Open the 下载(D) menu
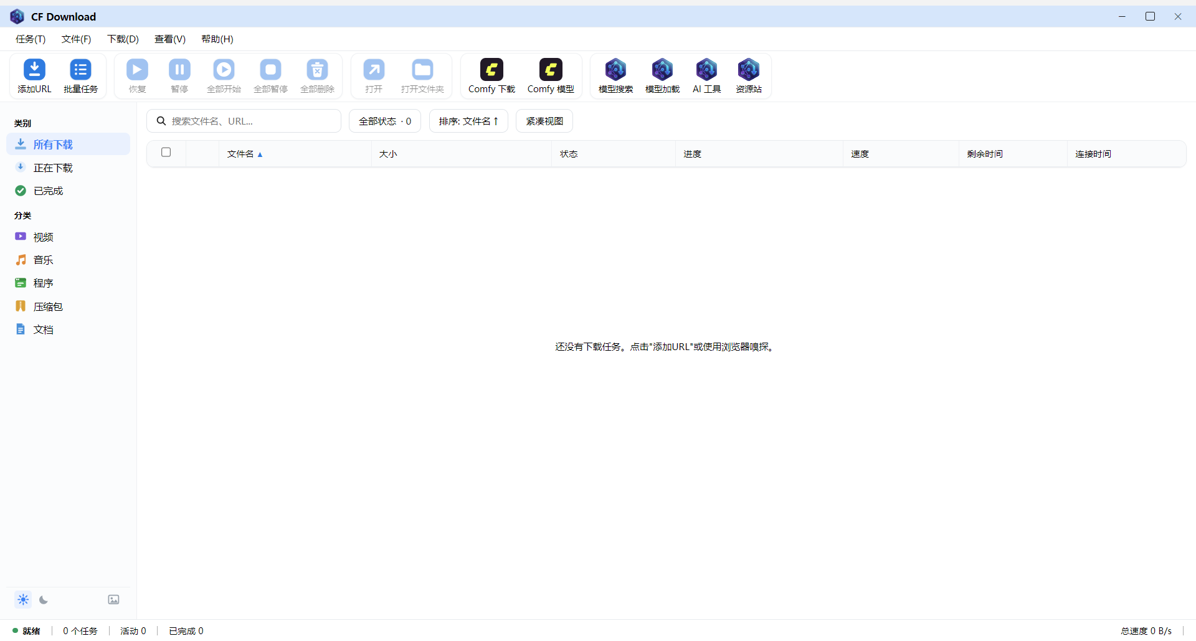This screenshot has height=641, width=1196. (x=123, y=39)
